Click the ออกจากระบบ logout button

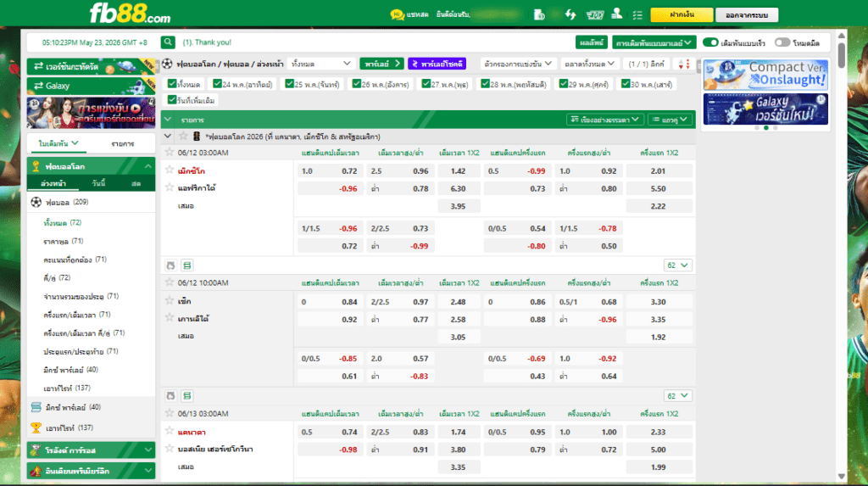[747, 15]
